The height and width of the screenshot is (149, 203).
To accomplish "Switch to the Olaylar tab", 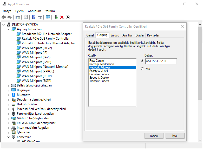I will click(140, 35).
